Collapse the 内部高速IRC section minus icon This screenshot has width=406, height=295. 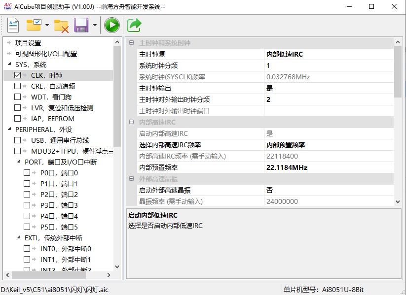131,122
